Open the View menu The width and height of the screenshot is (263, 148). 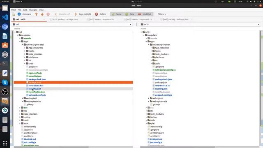41,10
